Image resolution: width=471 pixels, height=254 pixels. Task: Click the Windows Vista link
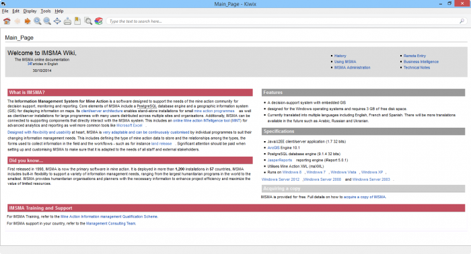(x=343, y=172)
